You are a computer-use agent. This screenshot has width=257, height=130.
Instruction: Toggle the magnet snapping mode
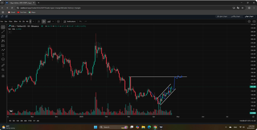pyautogui.click(x=3, y=76)
